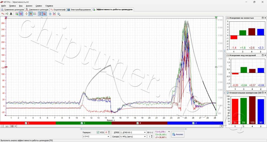Click the right axis gray level marker
Viewport: 267px width, 142px height.
(x=216, y=67)
